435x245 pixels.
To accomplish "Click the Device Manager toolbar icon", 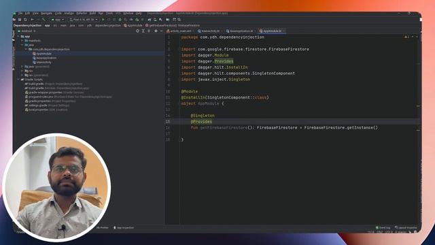I will (155, 20).
